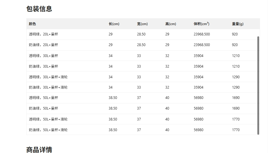Screen dimensions: 268x153
Task: Select the 透明绿，30L+量杯 row label
Action: tap(43, 56)
